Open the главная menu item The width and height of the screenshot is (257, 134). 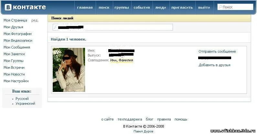tap(85, 7)
